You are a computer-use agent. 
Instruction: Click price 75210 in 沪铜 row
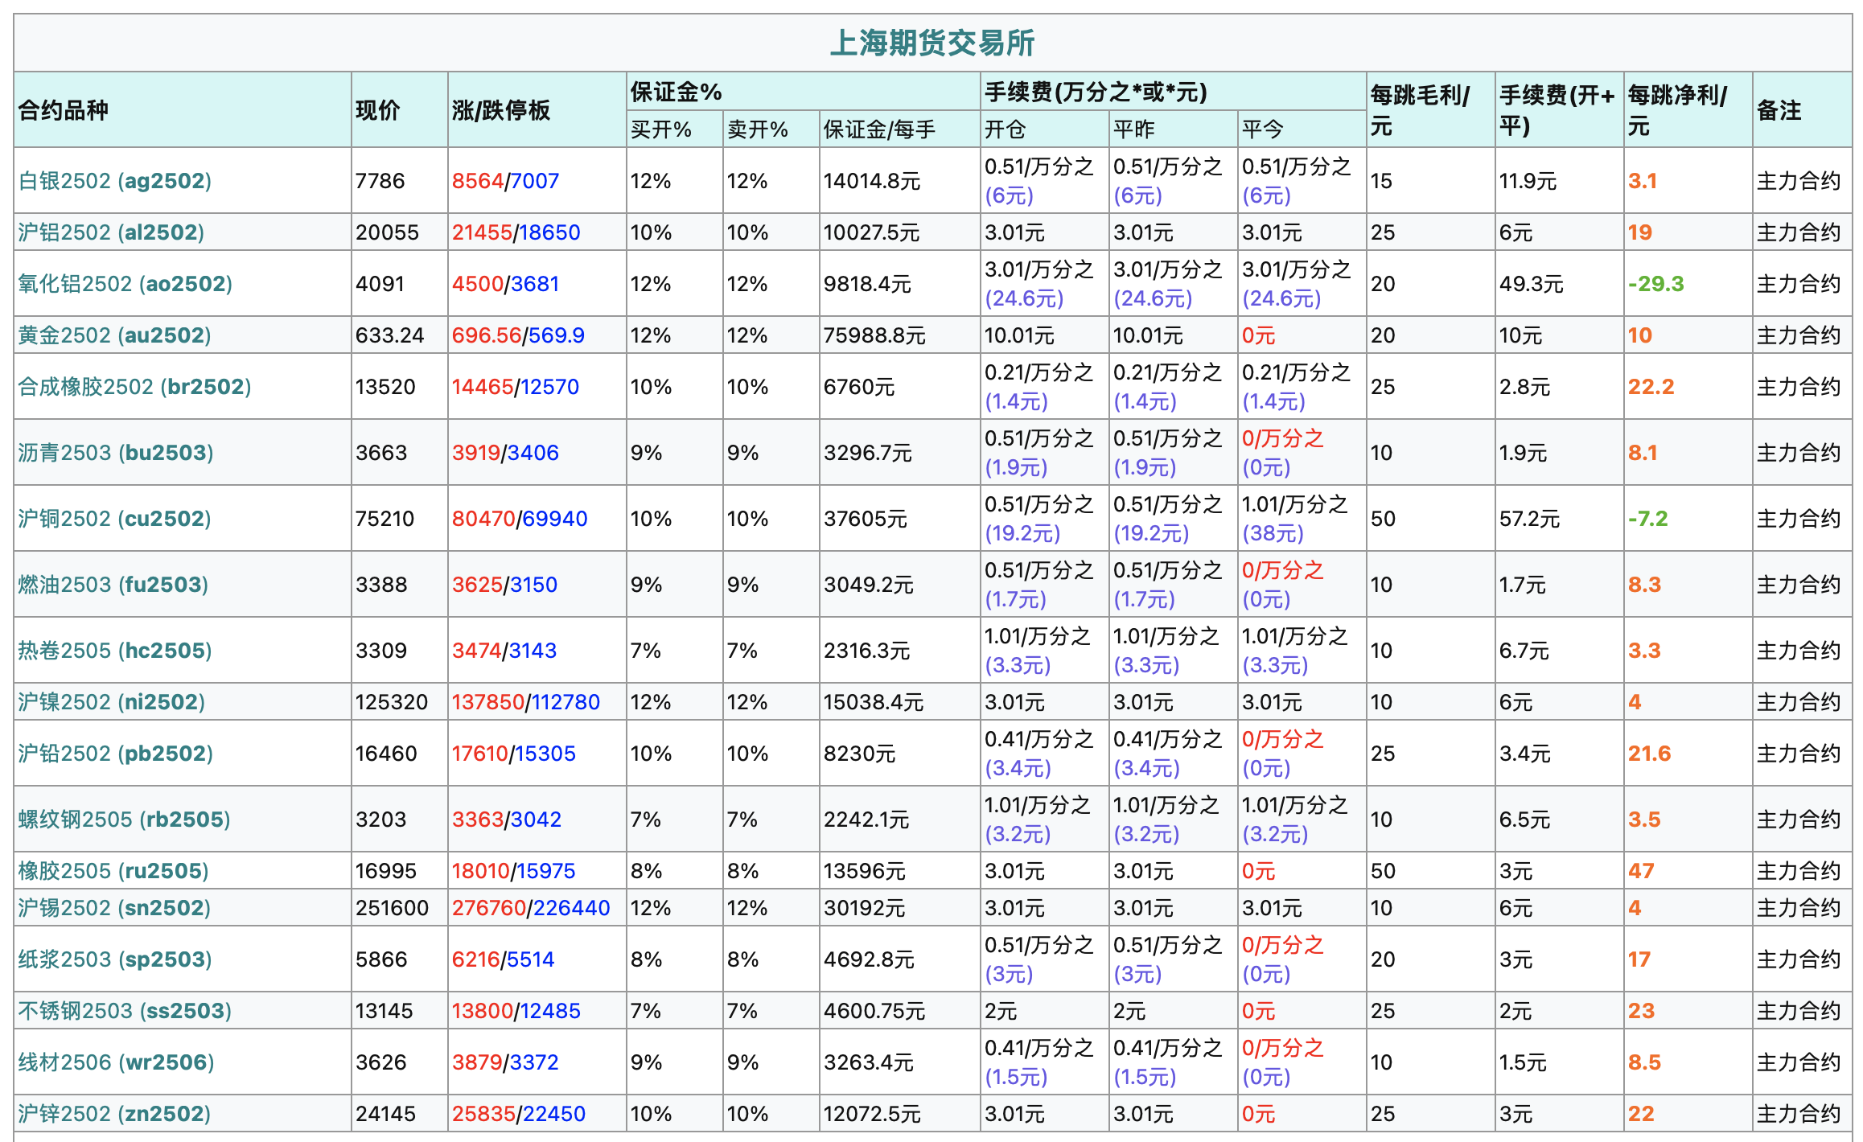[385, 519]
